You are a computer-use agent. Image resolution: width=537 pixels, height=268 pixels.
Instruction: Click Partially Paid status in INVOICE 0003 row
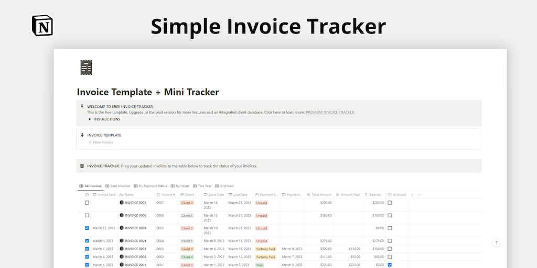(x=265, y=249)
